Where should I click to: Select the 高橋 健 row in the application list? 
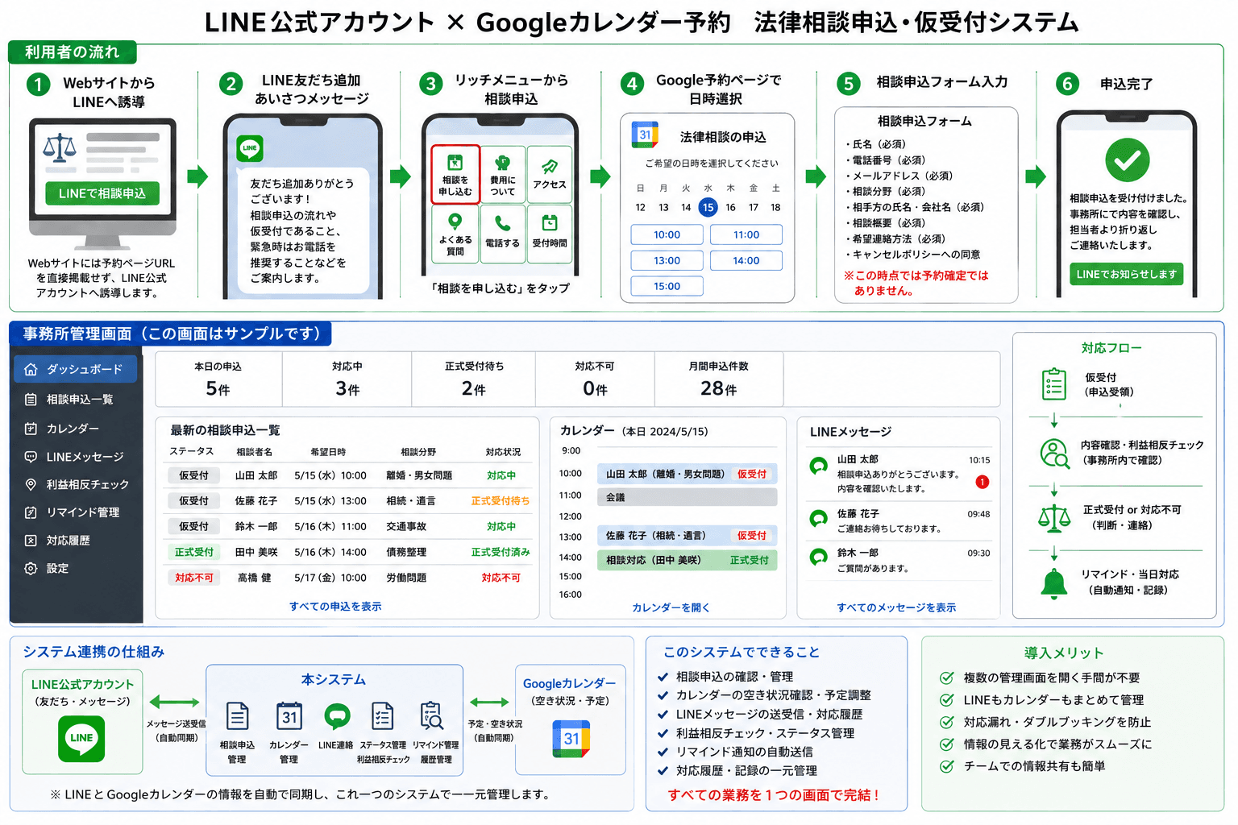tap(347, 578)
